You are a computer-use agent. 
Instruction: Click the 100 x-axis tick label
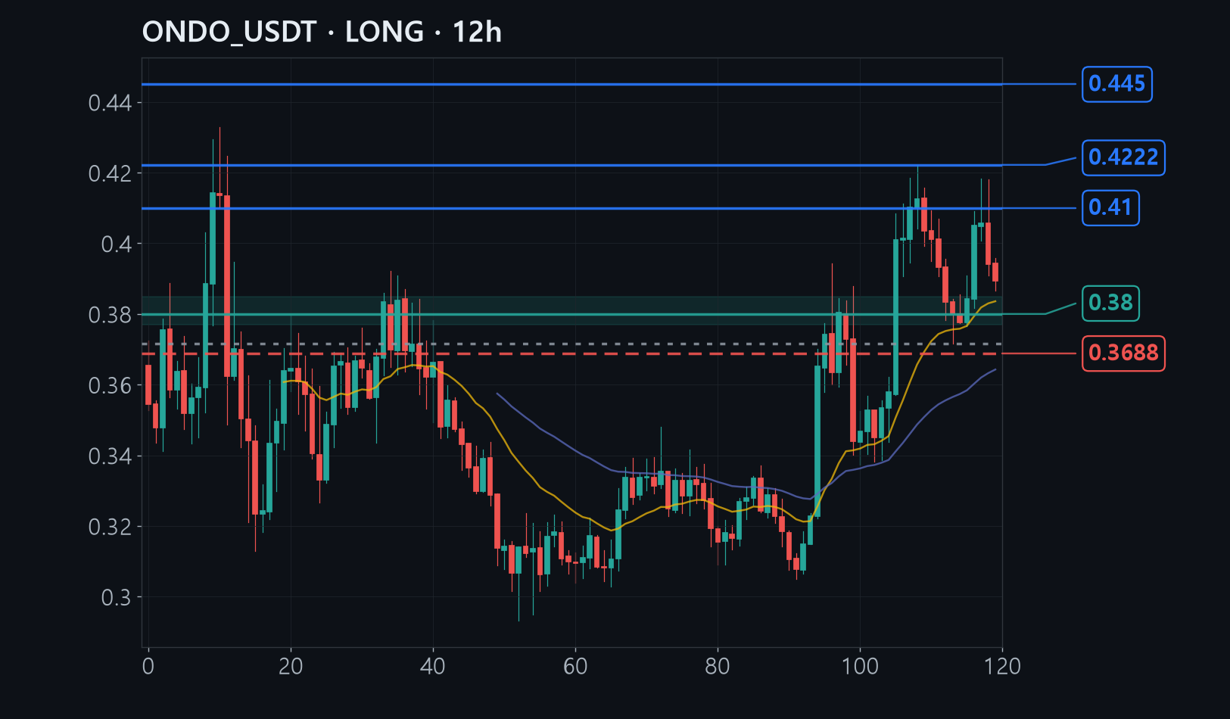tap(860, 667)
